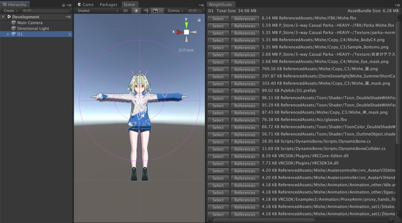Select the WeightScale tab
Image resolution: width=402 pixels, height=223 pixels.
pos(221,5)
